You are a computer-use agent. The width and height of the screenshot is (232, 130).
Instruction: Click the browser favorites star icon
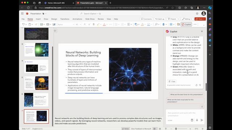[173, 8]
